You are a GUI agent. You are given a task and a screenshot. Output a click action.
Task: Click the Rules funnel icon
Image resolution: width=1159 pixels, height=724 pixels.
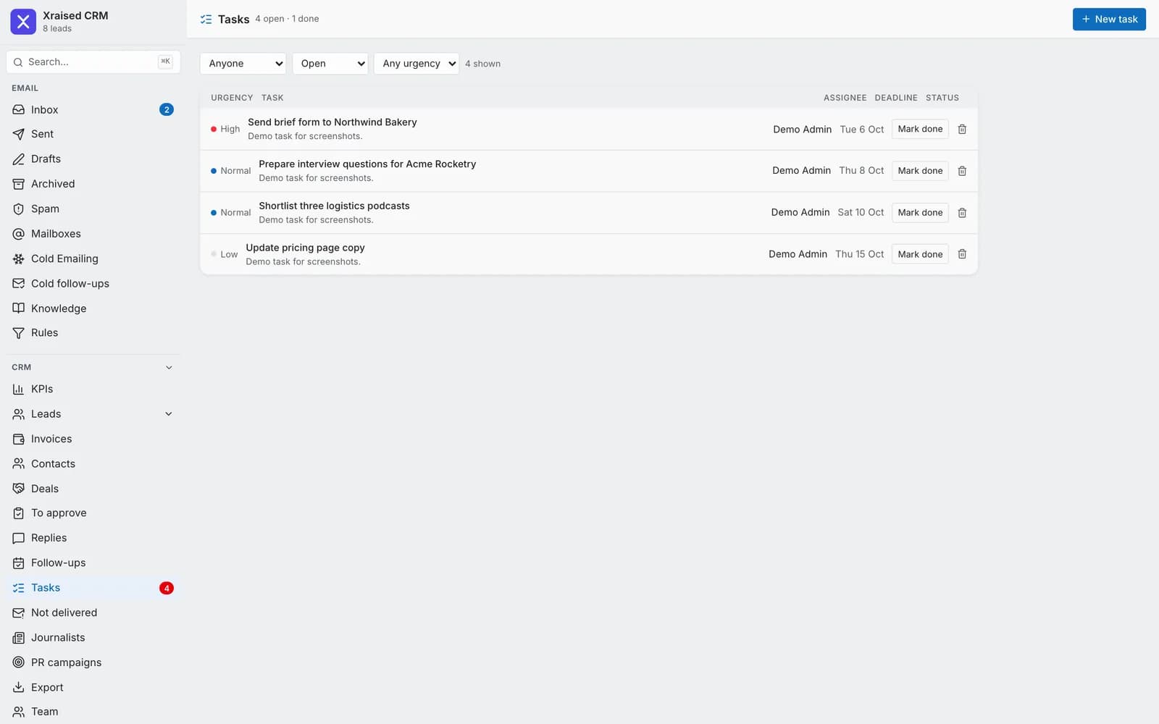pyautogui.click(x=19, y=333)
